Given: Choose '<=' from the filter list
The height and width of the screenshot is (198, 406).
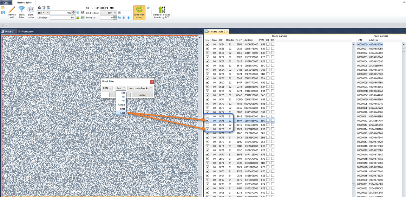Looking at the screenshot, I should [x=121, y=97].
